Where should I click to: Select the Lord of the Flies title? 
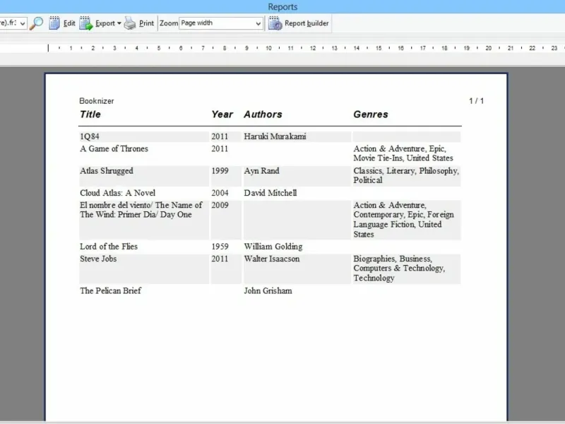[x=109, y=247]
